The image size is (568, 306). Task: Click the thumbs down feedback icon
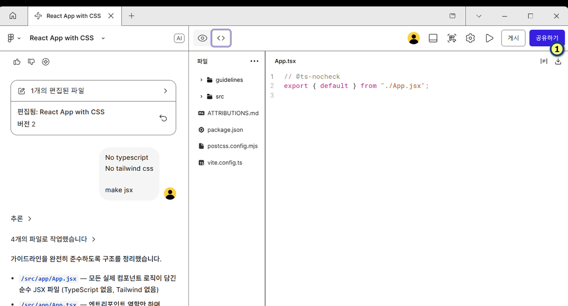(x=31, y=61)
